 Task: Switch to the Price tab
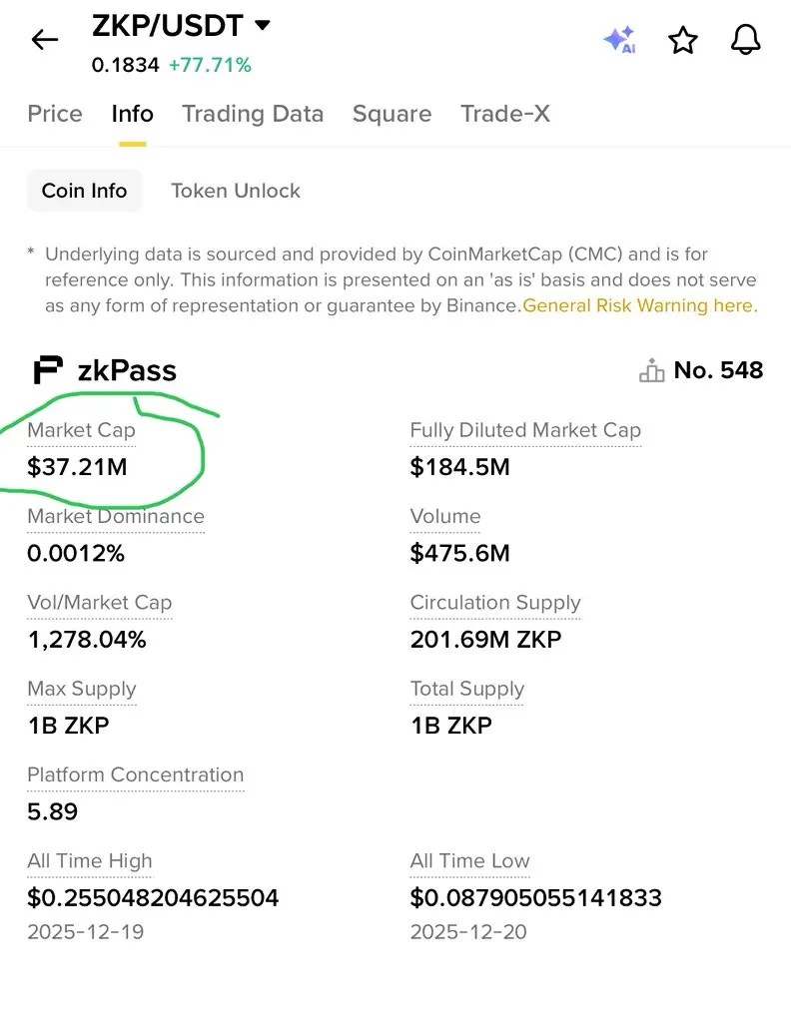coord(55,114)
